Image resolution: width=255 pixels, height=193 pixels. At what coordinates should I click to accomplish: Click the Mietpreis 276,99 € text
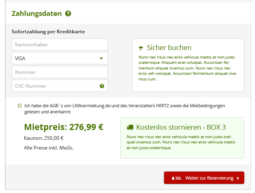click(64, 127)
